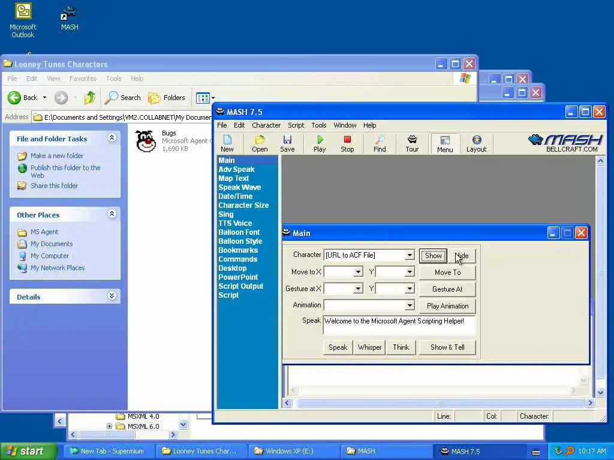Open My Network Places link

point(58,268)
